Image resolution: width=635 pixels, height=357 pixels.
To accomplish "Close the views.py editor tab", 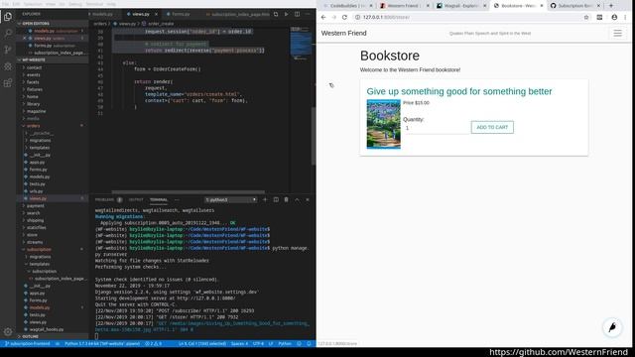I will (156, 14).
